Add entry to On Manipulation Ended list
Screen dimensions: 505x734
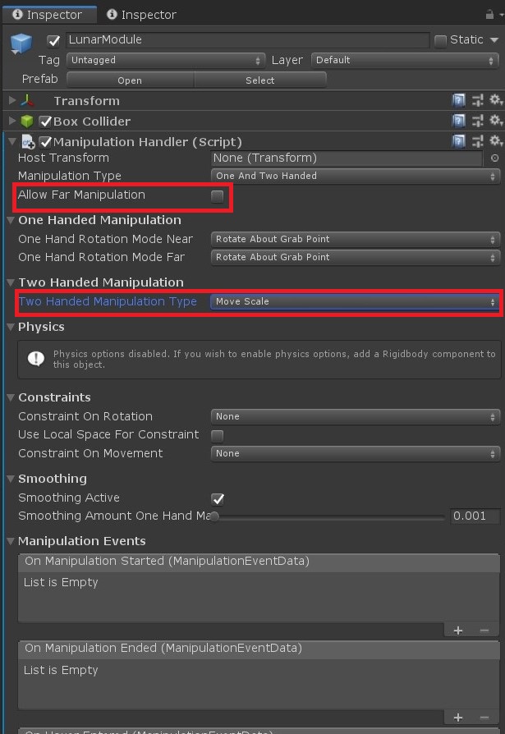pyautogui.click(x=458, y=717)
